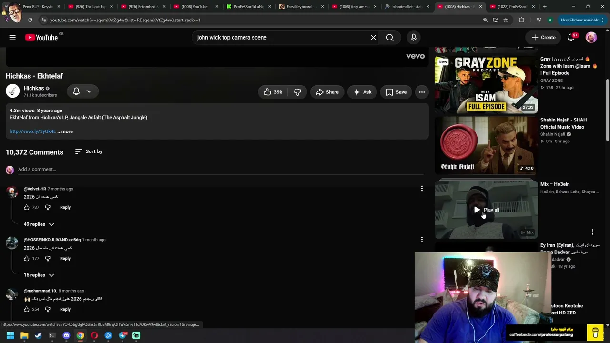Open the Hichkas channel name link
Image resolution: width=610 pixels, height=343 pixels.
click(34, 88)
